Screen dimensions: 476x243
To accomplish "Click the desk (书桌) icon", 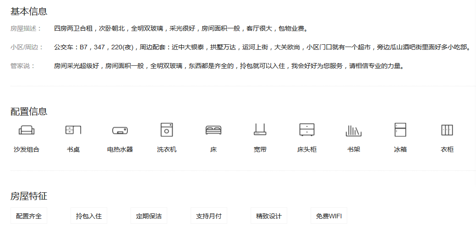I will click(73, 130).
